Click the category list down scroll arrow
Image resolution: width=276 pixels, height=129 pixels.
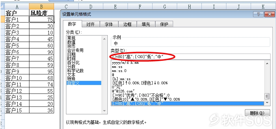click(x=104, y=111)
